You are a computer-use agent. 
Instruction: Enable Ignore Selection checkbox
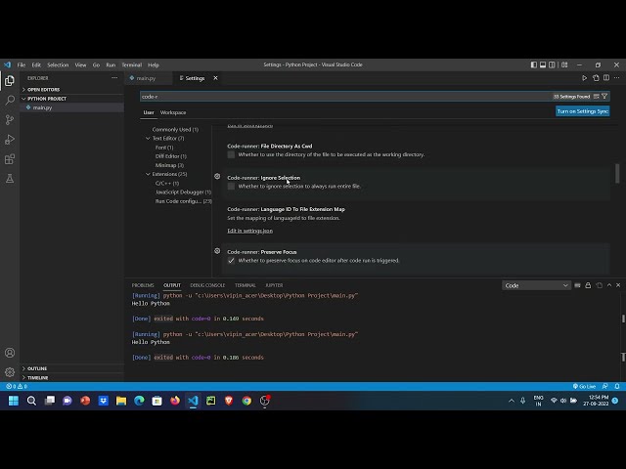231,187
